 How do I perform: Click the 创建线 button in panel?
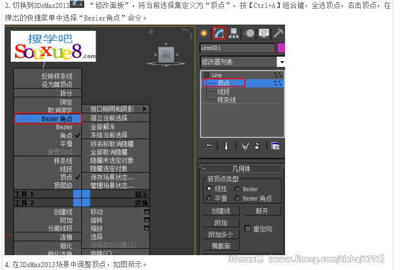point(221,211)
